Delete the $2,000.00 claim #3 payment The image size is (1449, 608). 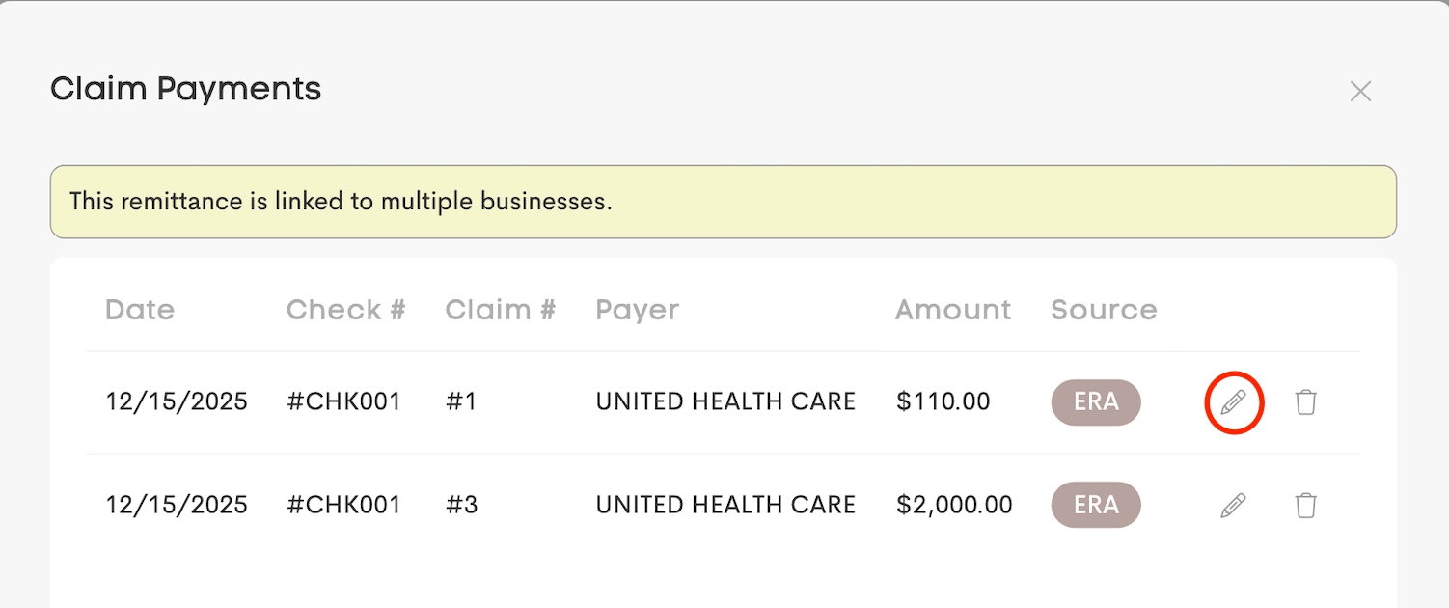point(1305,505)
